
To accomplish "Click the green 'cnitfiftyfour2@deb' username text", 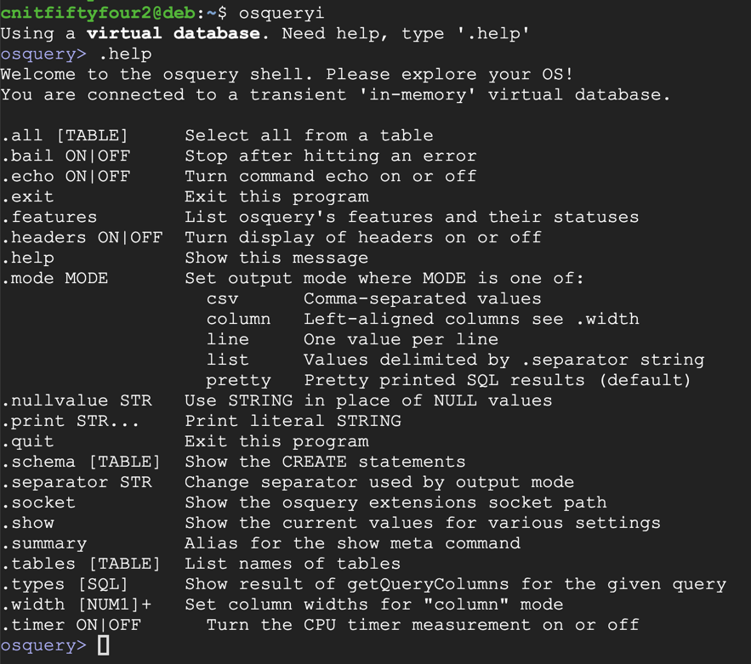I will [98, 13].
